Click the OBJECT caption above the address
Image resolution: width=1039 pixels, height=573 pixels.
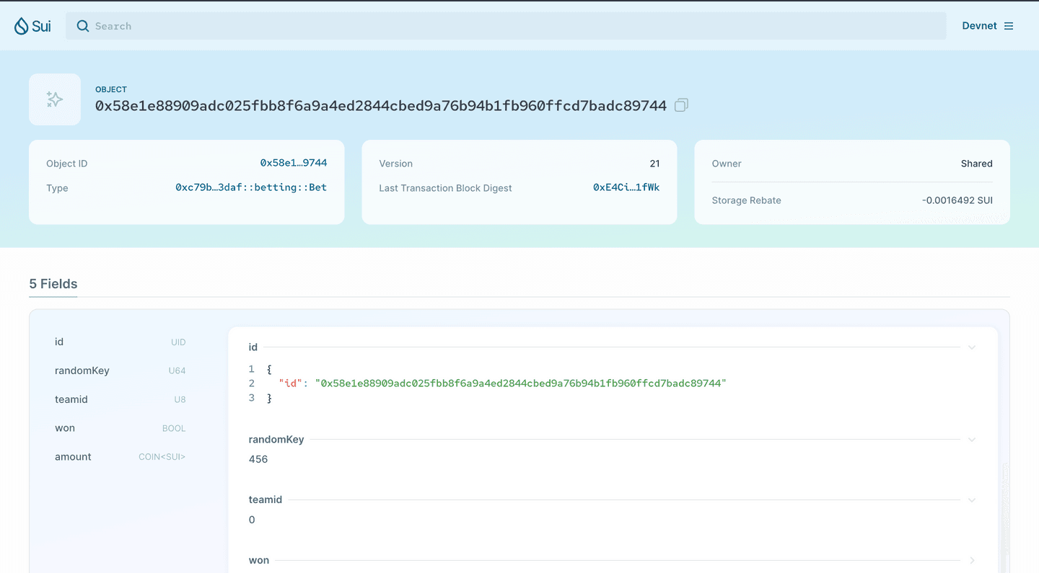tap(111, 89)
